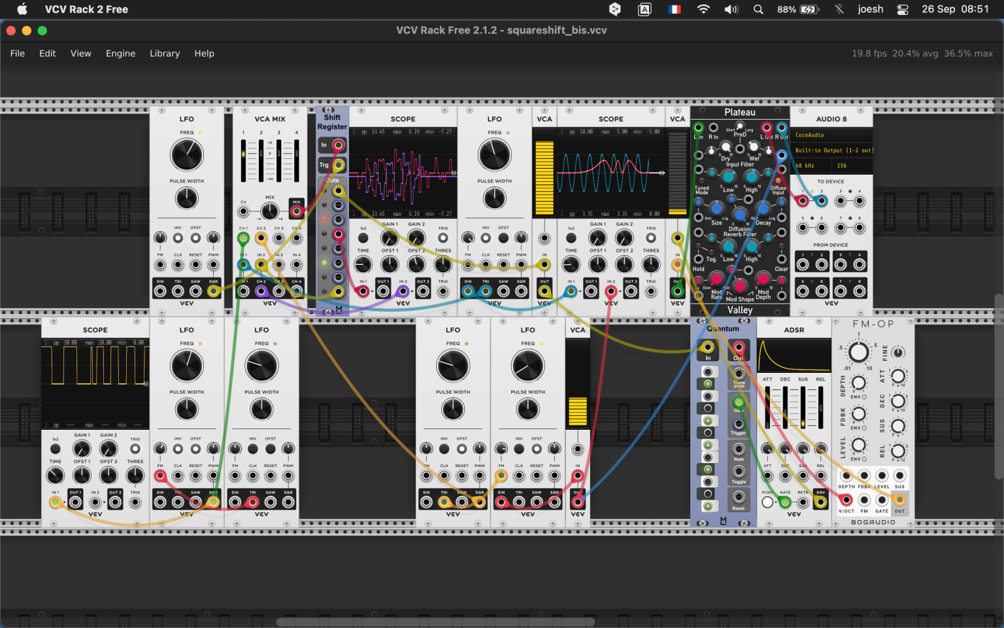This screenshot has height=628, width=1004.
Task: Open the Help menu
Action: coord(204,54)
